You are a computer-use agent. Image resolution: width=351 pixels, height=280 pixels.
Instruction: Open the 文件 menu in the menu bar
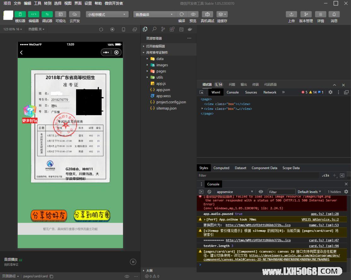pos(17,3)
